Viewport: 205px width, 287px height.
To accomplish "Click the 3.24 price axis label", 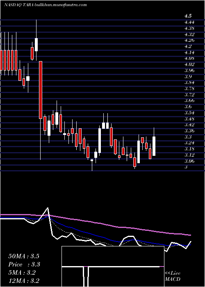I will (x=189, y=143).
